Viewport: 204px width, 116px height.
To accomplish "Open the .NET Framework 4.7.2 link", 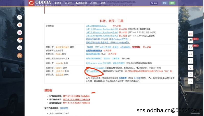I will (x=96, y=26).
